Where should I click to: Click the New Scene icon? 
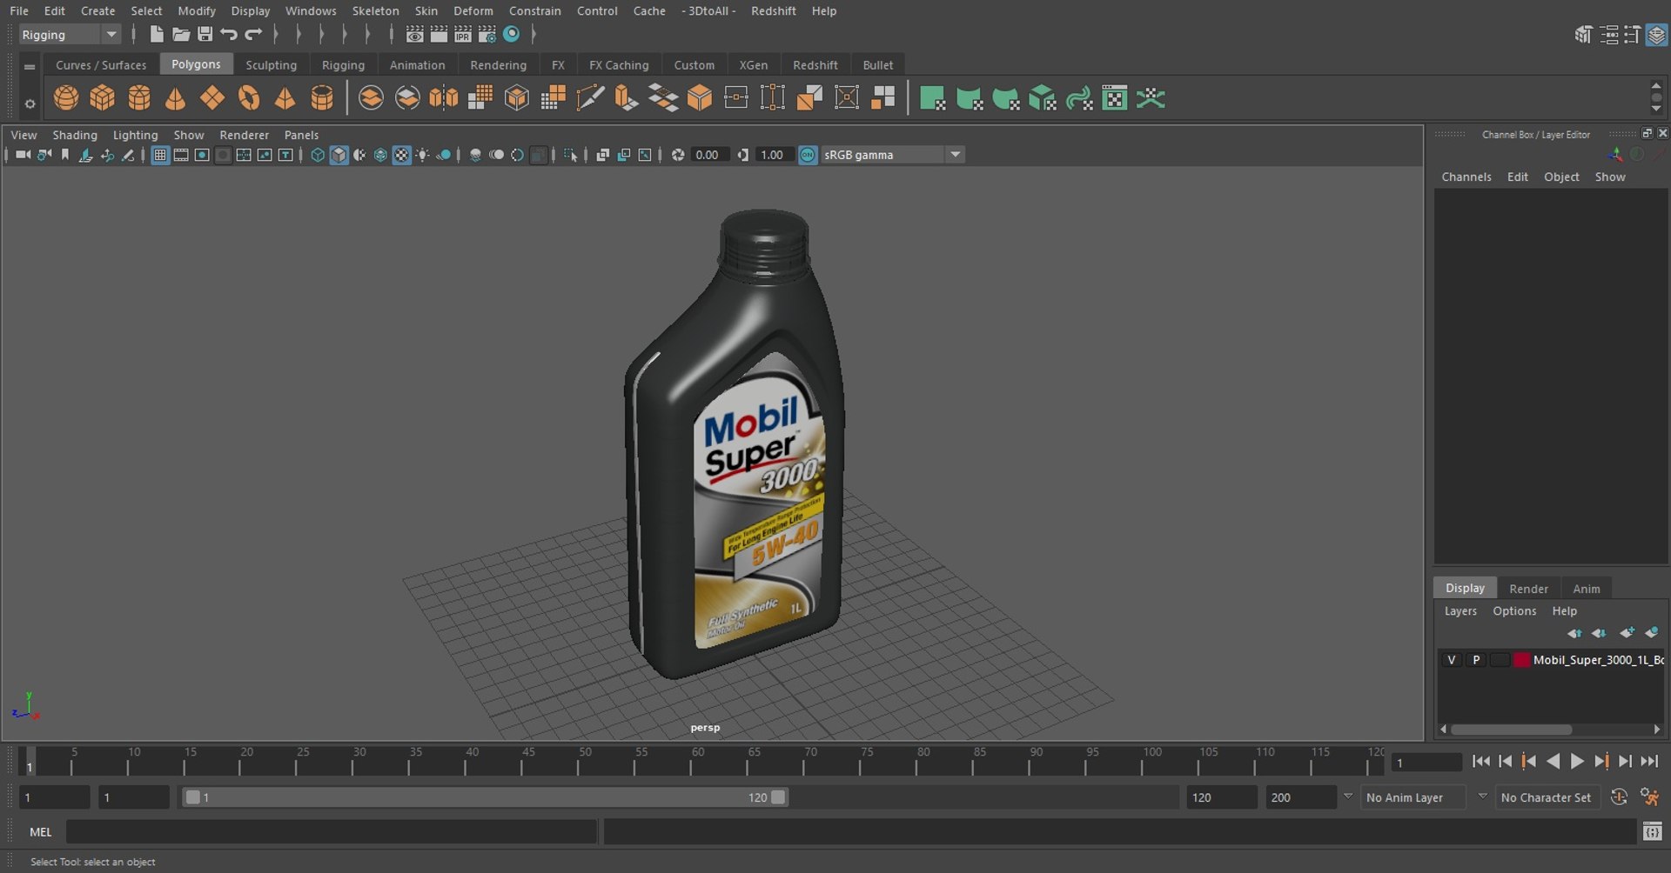[x=157, y=34]
